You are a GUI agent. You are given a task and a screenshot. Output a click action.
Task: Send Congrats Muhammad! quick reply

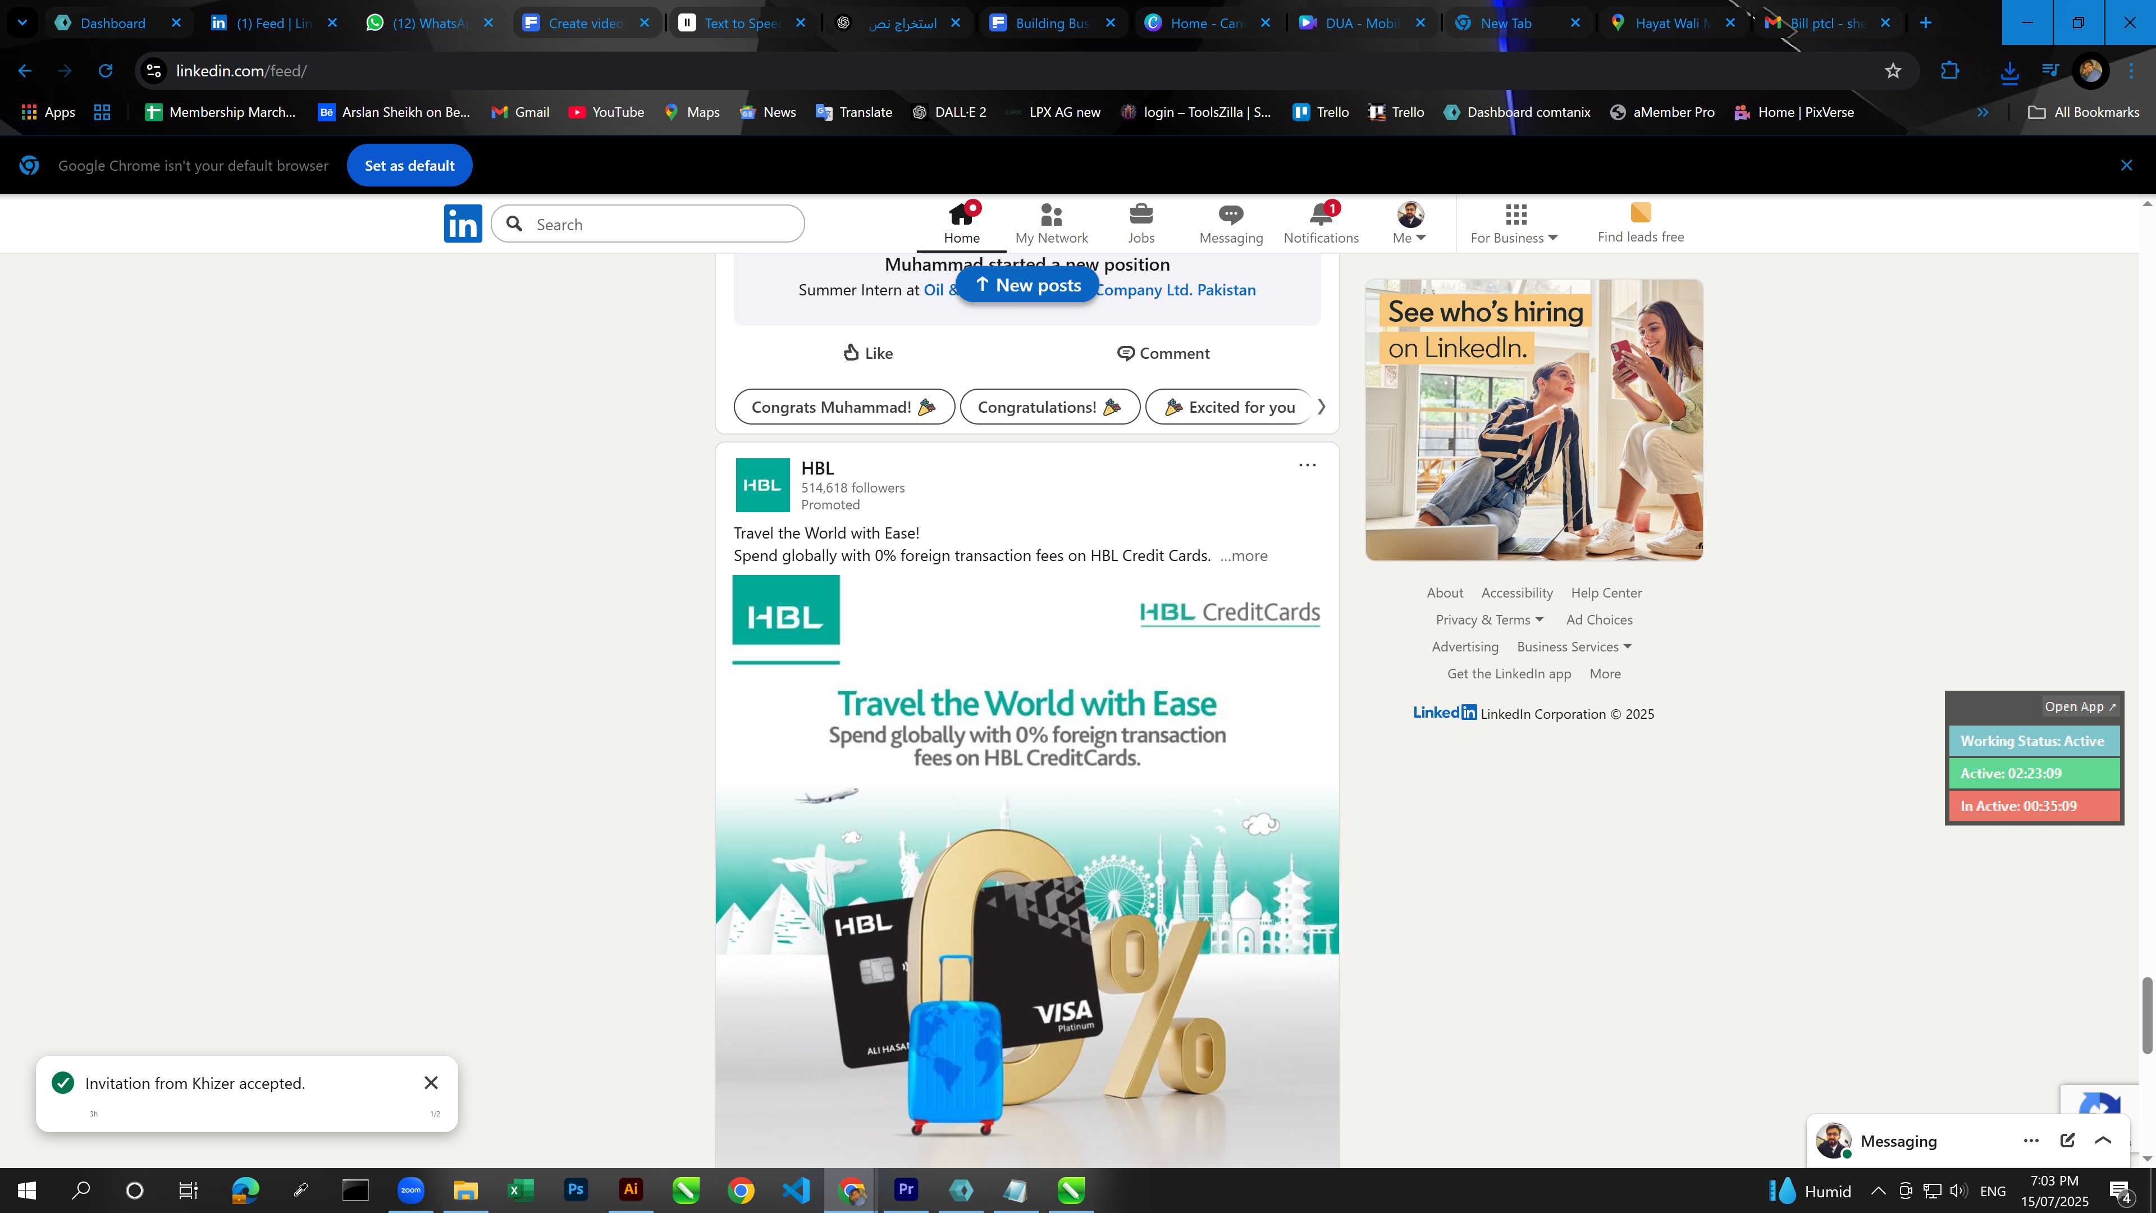point(844,407)
